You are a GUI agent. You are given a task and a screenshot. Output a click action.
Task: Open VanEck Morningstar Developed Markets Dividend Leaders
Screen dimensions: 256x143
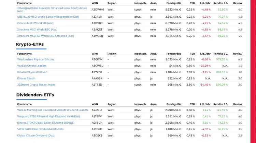click(x=53, y=110)
